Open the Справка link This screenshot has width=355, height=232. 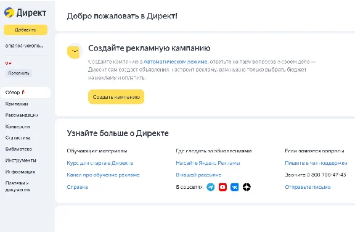(x=77, y=187)
